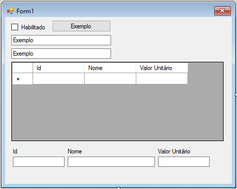
Task: Click the Form1 window icon
Action: tap(10, 11)
